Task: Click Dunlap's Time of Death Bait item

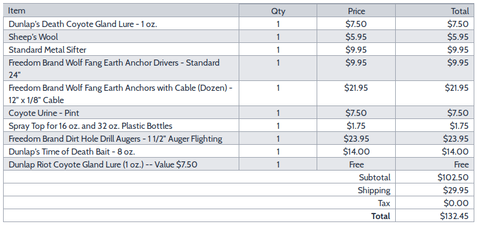Action: [72, 152]
